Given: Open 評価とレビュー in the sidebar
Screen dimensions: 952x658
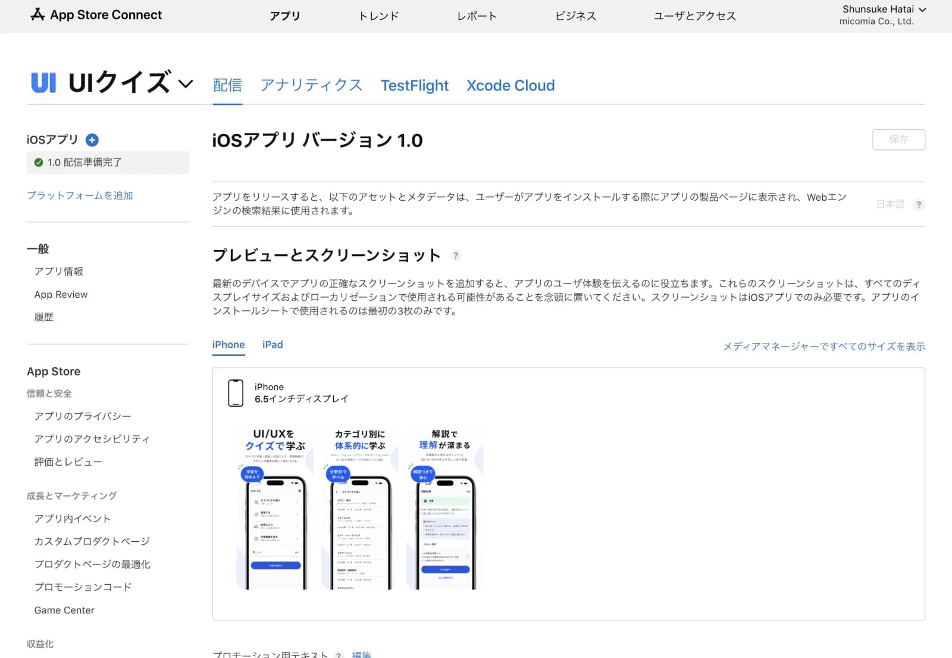Looking at the screenshot, I should [x=68, y=462].
